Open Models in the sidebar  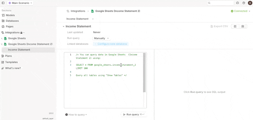click(10, 15)
